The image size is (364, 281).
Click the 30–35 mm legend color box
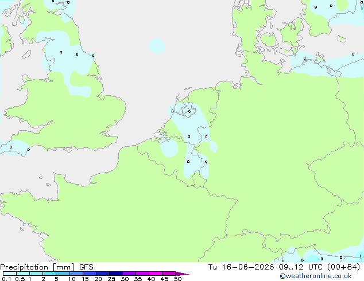click(129, 274)
